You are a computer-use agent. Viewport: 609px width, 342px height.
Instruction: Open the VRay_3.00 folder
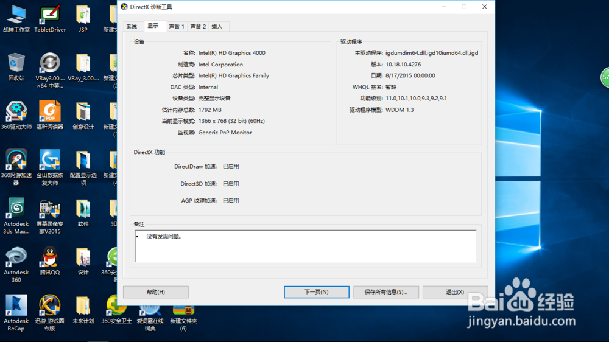pos(83,67)
